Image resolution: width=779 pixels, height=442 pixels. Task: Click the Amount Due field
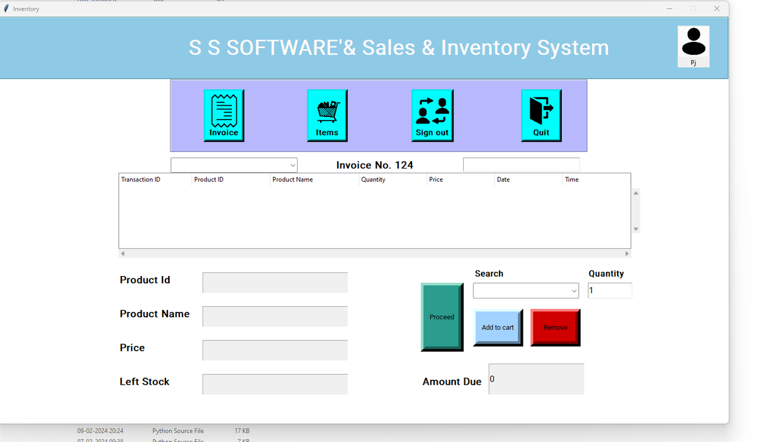[536, 379]
